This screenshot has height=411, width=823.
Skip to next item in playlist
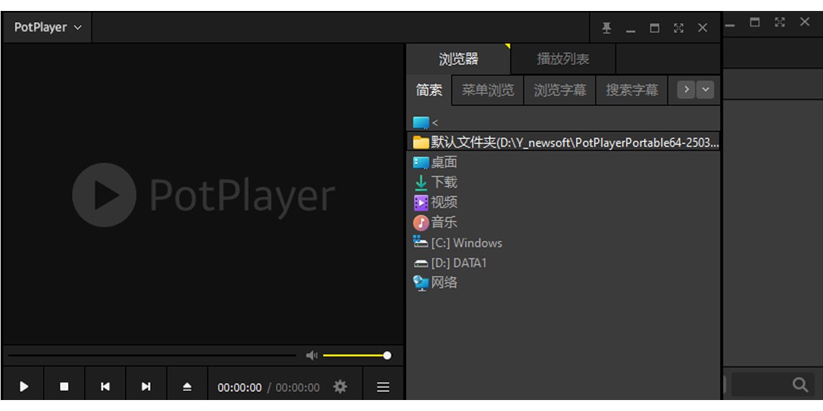pyautogui.click(x=146, y=386)
